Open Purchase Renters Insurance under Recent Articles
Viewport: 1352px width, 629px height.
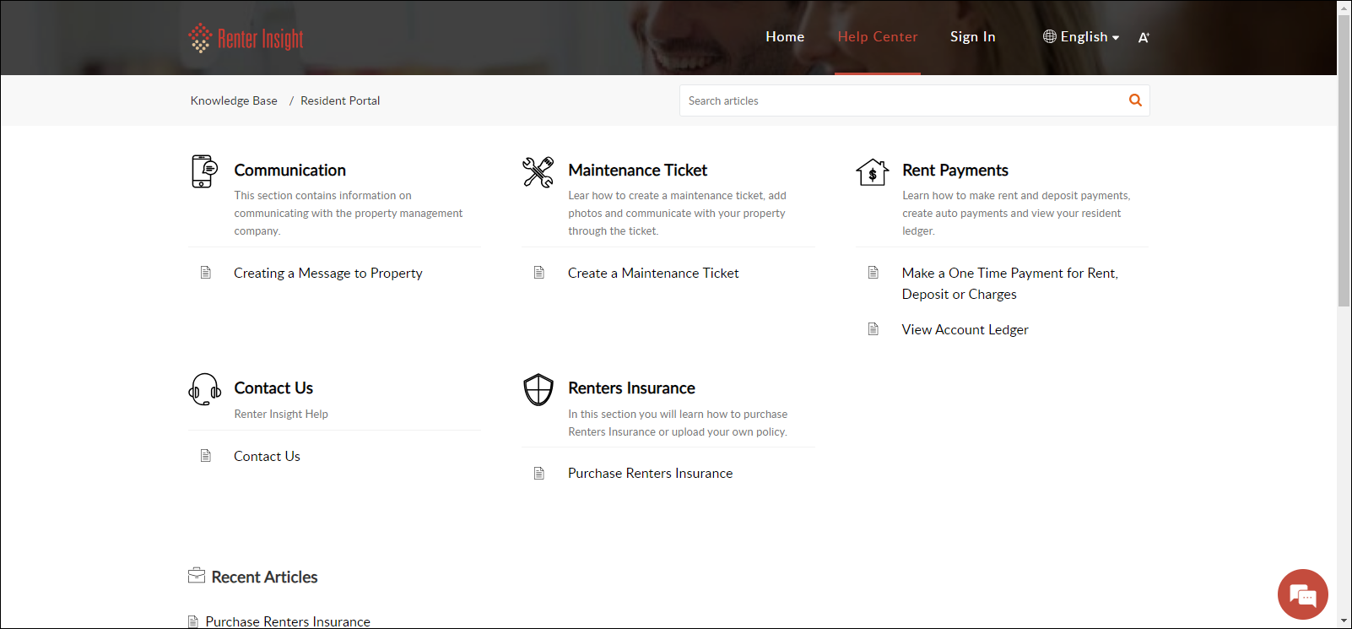click(288, 621)
